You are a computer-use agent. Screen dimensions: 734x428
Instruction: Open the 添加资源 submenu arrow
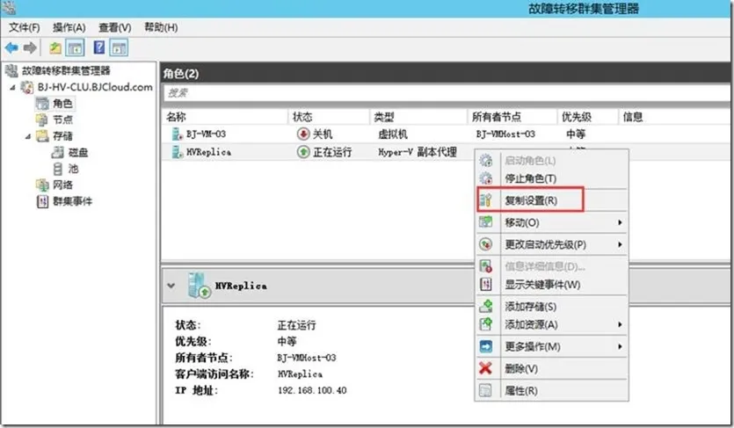[x=620, y=324]
